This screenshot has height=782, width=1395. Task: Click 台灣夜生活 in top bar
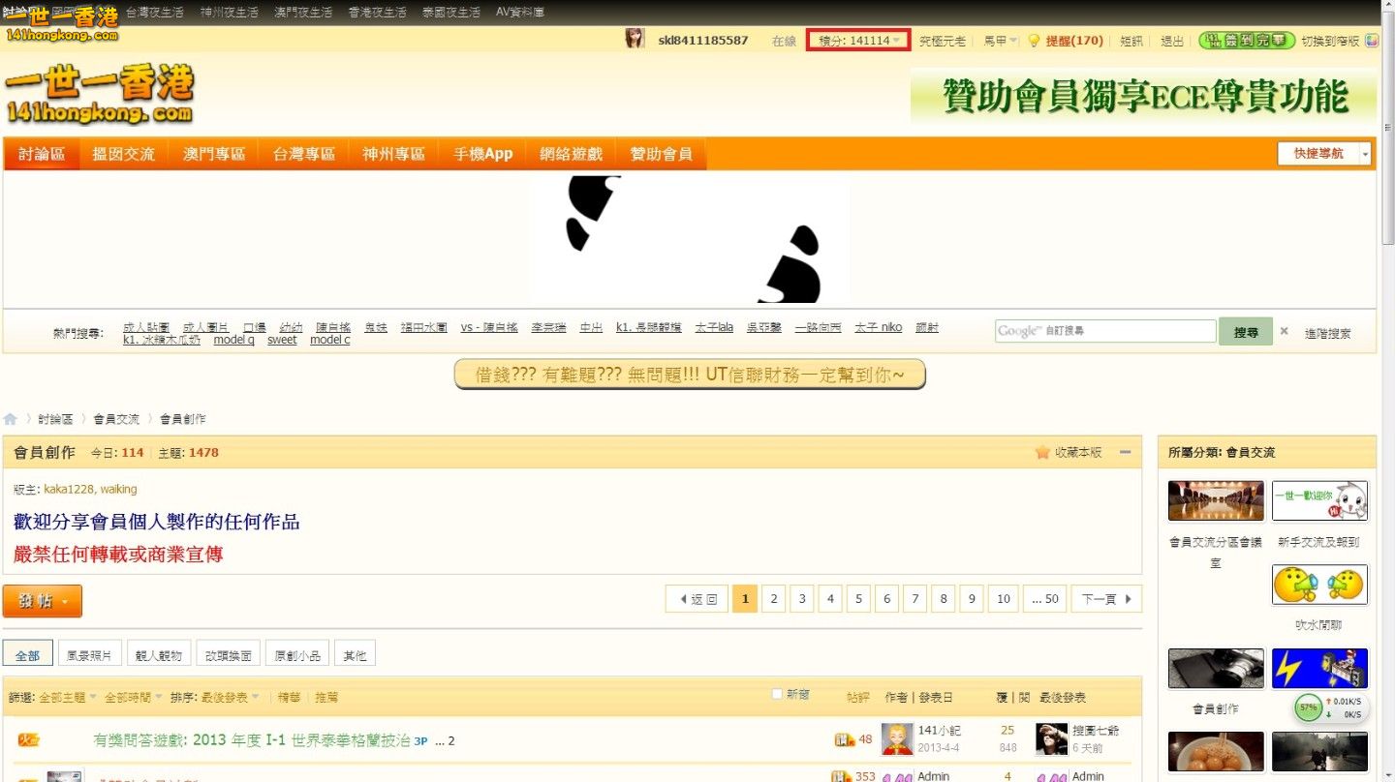[x=155, y=13]
